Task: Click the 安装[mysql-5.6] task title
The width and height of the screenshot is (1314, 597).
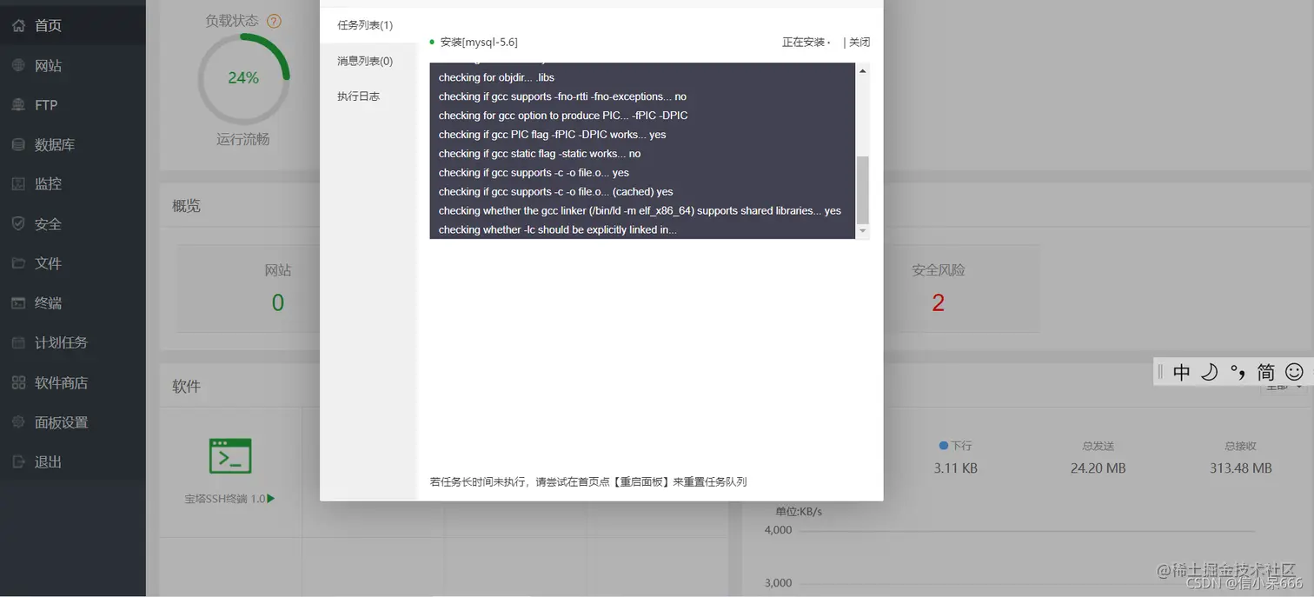Action: [479, 42]
